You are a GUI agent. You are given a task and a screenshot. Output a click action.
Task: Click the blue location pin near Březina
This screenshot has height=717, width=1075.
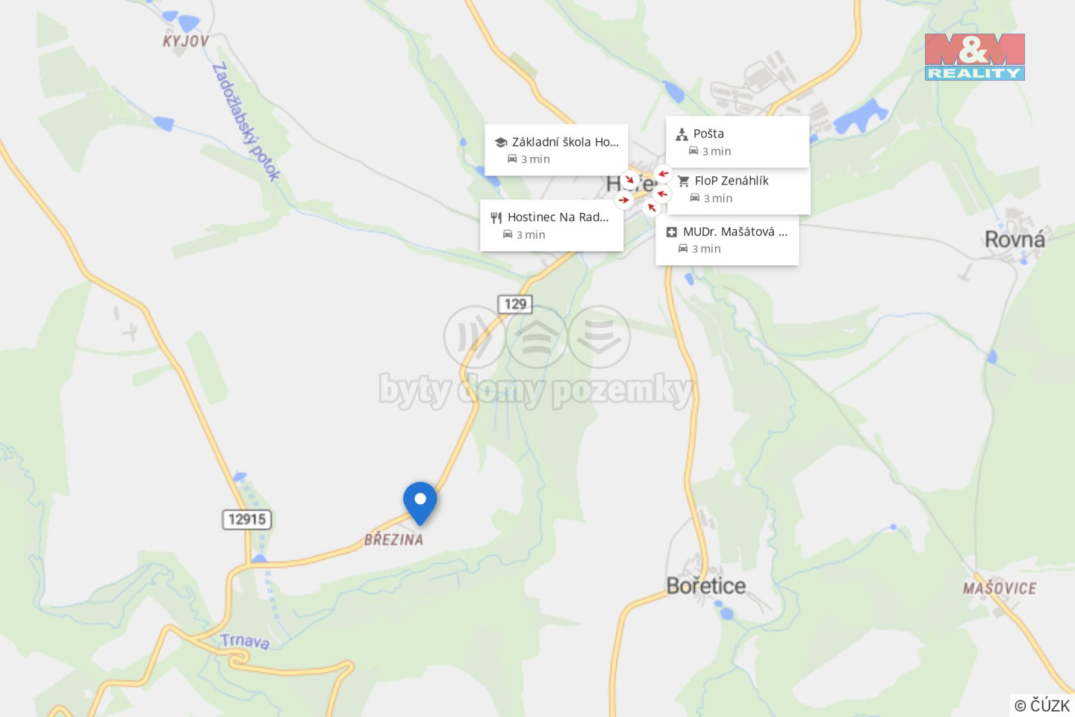tap(420, 502)
